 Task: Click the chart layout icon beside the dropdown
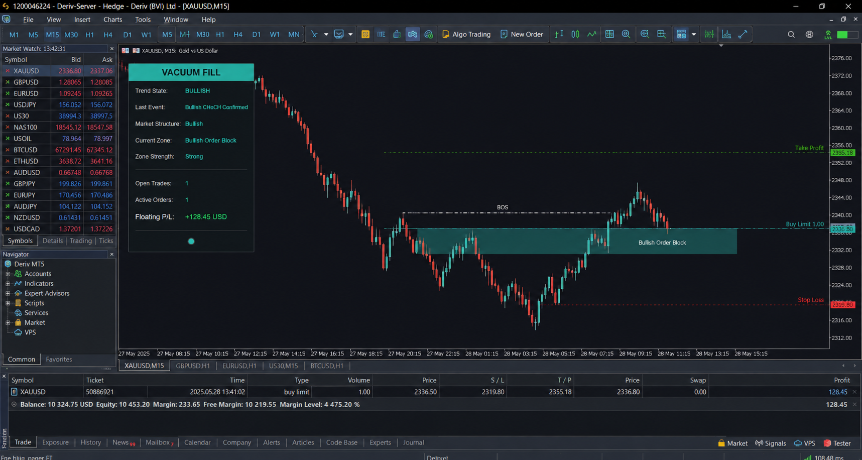(x=681, y=34)
